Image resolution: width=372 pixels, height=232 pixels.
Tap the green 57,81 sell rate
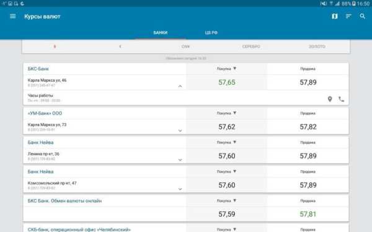click(x=308, y=214)
